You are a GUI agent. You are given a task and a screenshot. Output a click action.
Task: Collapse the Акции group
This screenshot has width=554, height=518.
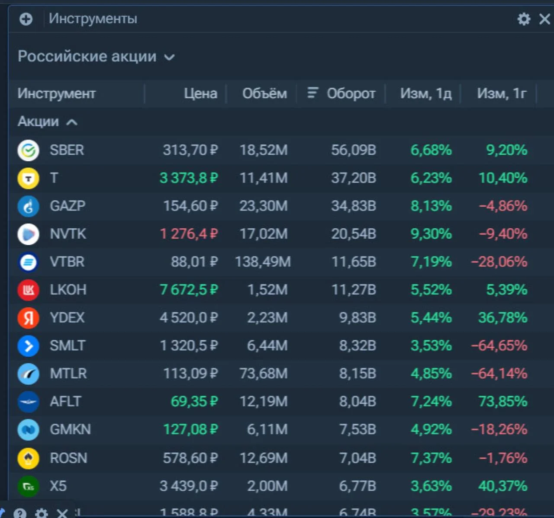48,122
